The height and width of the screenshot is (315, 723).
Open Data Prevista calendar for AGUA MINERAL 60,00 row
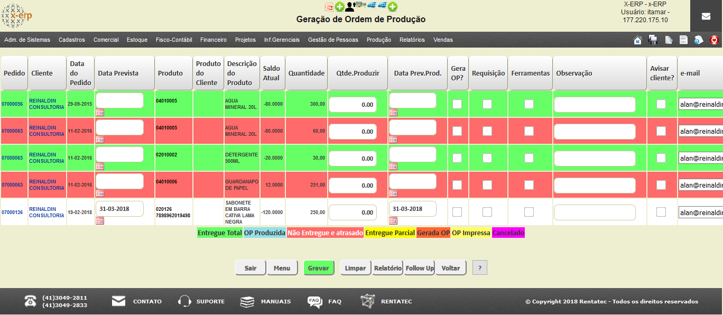coord(100,140)
